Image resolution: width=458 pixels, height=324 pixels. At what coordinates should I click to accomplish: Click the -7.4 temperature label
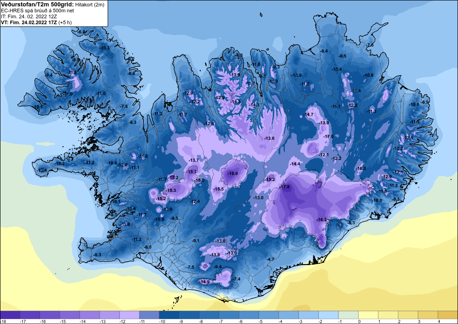236,279
